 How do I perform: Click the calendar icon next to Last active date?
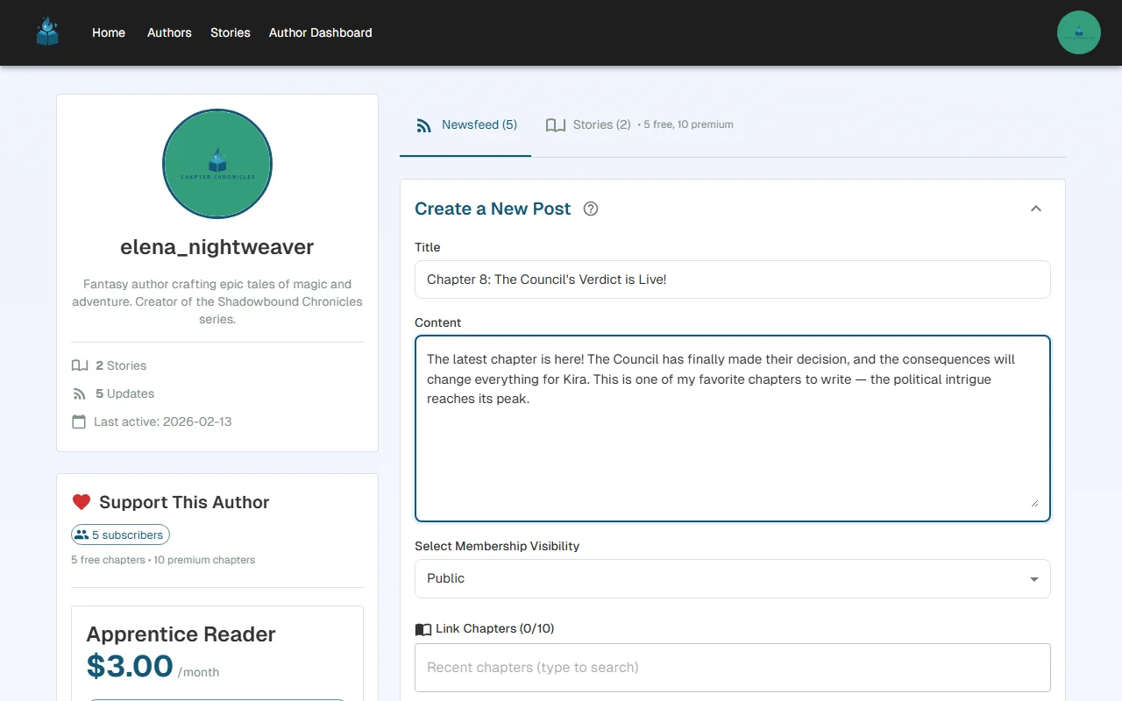[x=79, y=421]
